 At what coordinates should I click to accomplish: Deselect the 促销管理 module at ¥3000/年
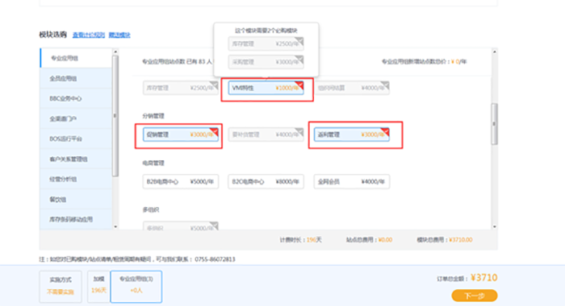(x=181, y=134)
